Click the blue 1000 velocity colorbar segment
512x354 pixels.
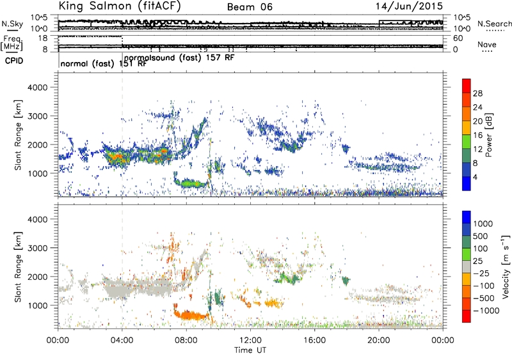tap(467, 217)
